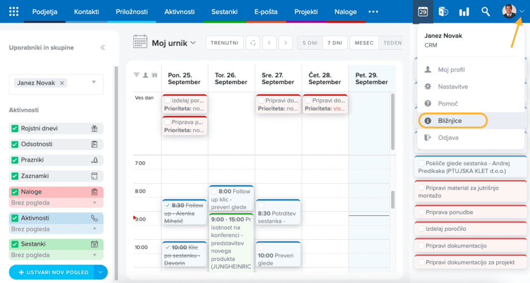This screenshot has width=530, height=283.
Task: Open the calendar icon in top bar
Action: (x=423, y=11)
